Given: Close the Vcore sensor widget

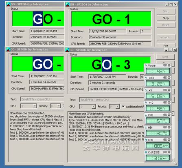Looking at the screenshot, I should 169,65.
